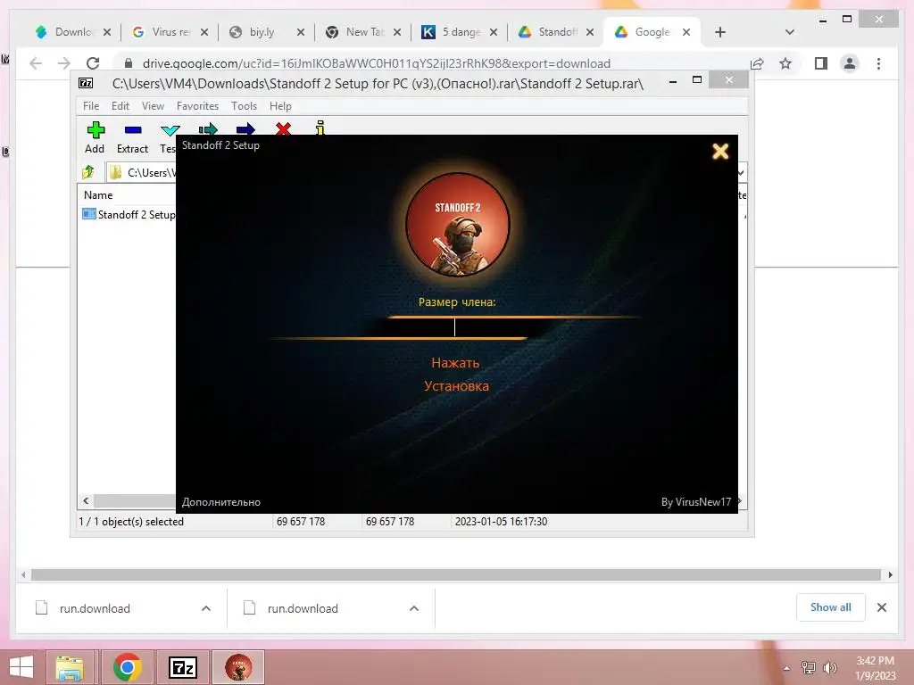Show hidden tray icons arrow
Viewport: 914px width, 685px height.
[787, 668]
